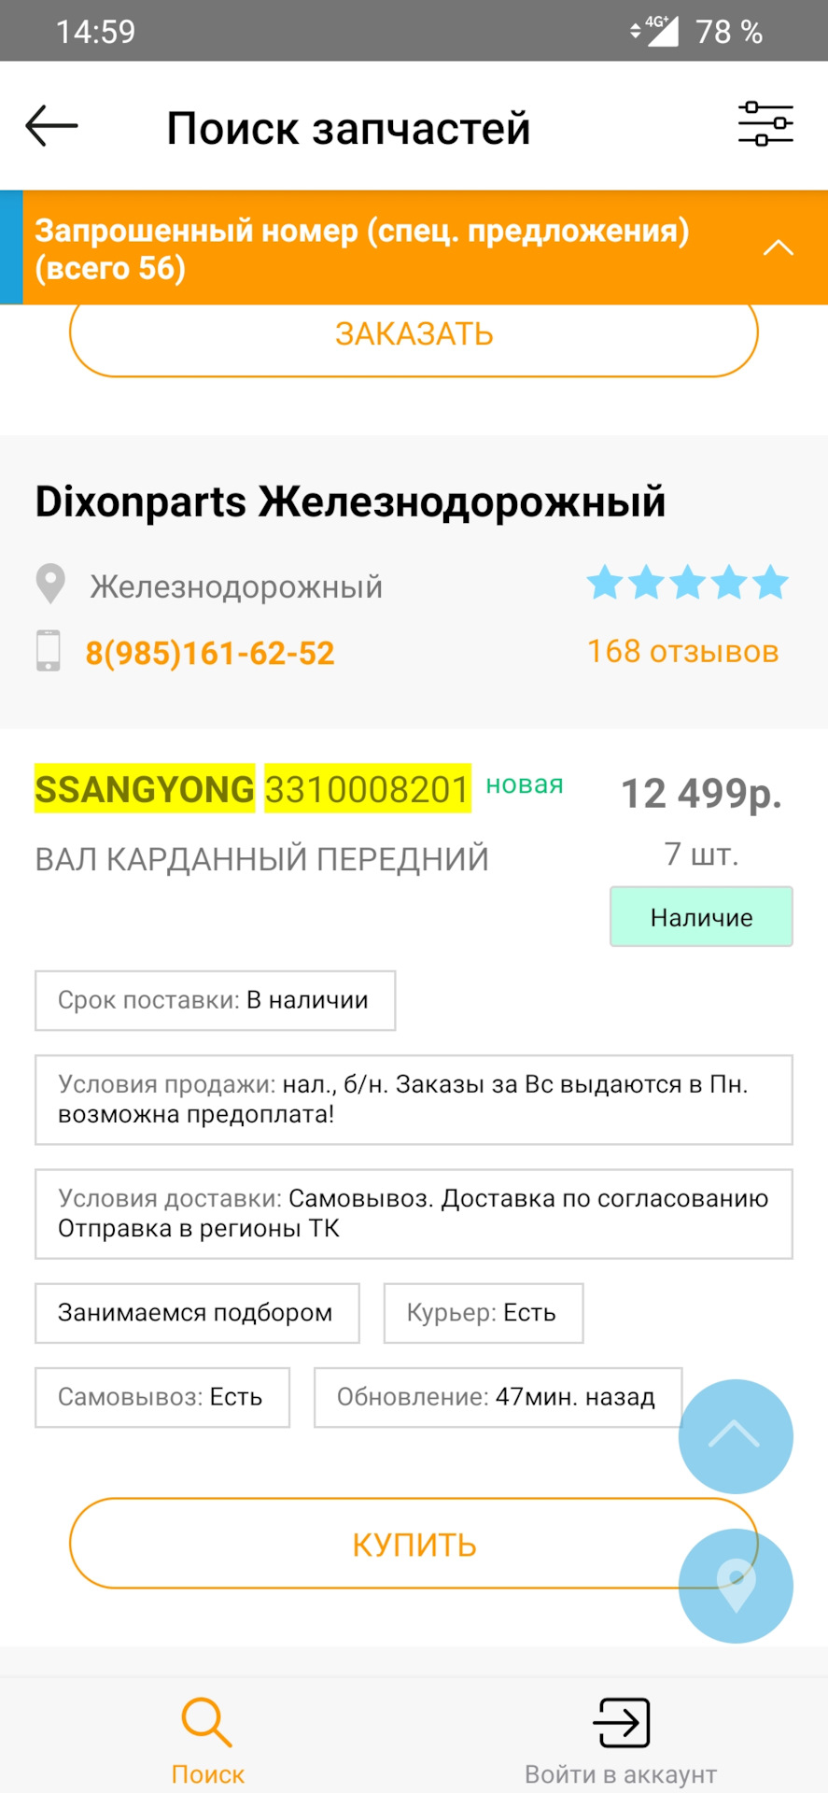Open the 168 отзывов reviews link

pos(682,652)
